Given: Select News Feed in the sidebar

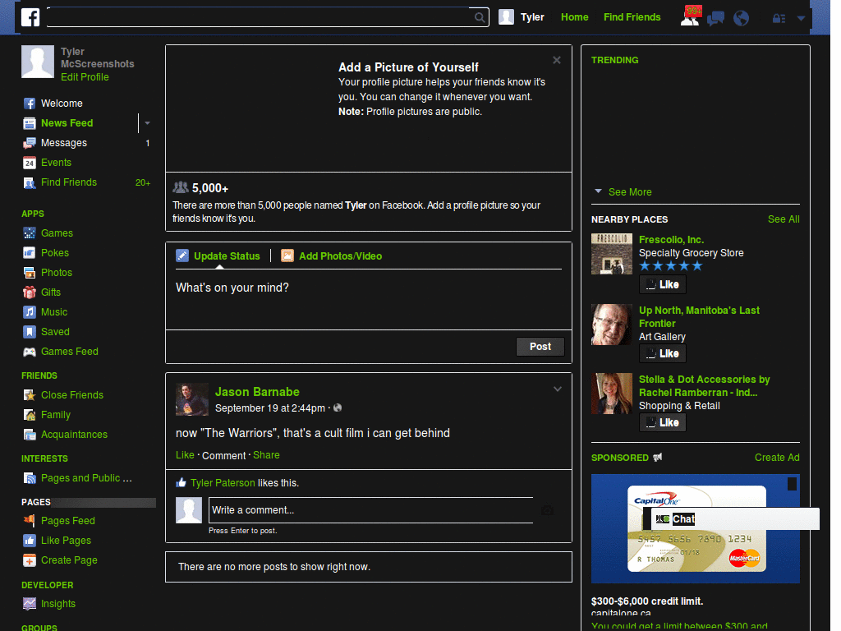Looking at the screenshot, I should 67,123.
